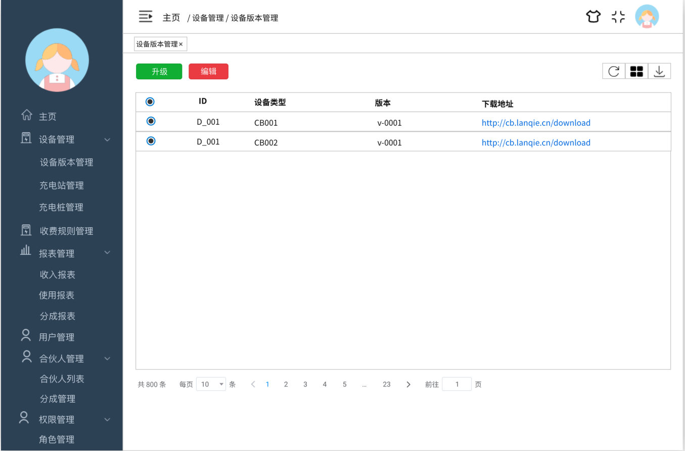Exit fullscreen with the shrink icon
685x451 pixels.
pos(618,17)
